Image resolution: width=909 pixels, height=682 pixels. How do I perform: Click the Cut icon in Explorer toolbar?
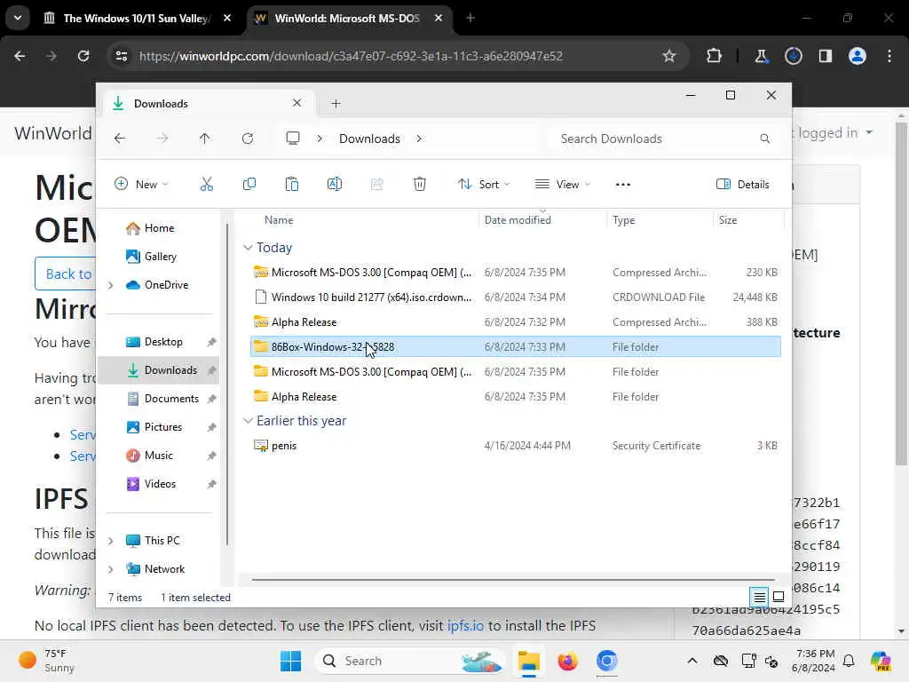pyautogui.click(x=206, y=185)
